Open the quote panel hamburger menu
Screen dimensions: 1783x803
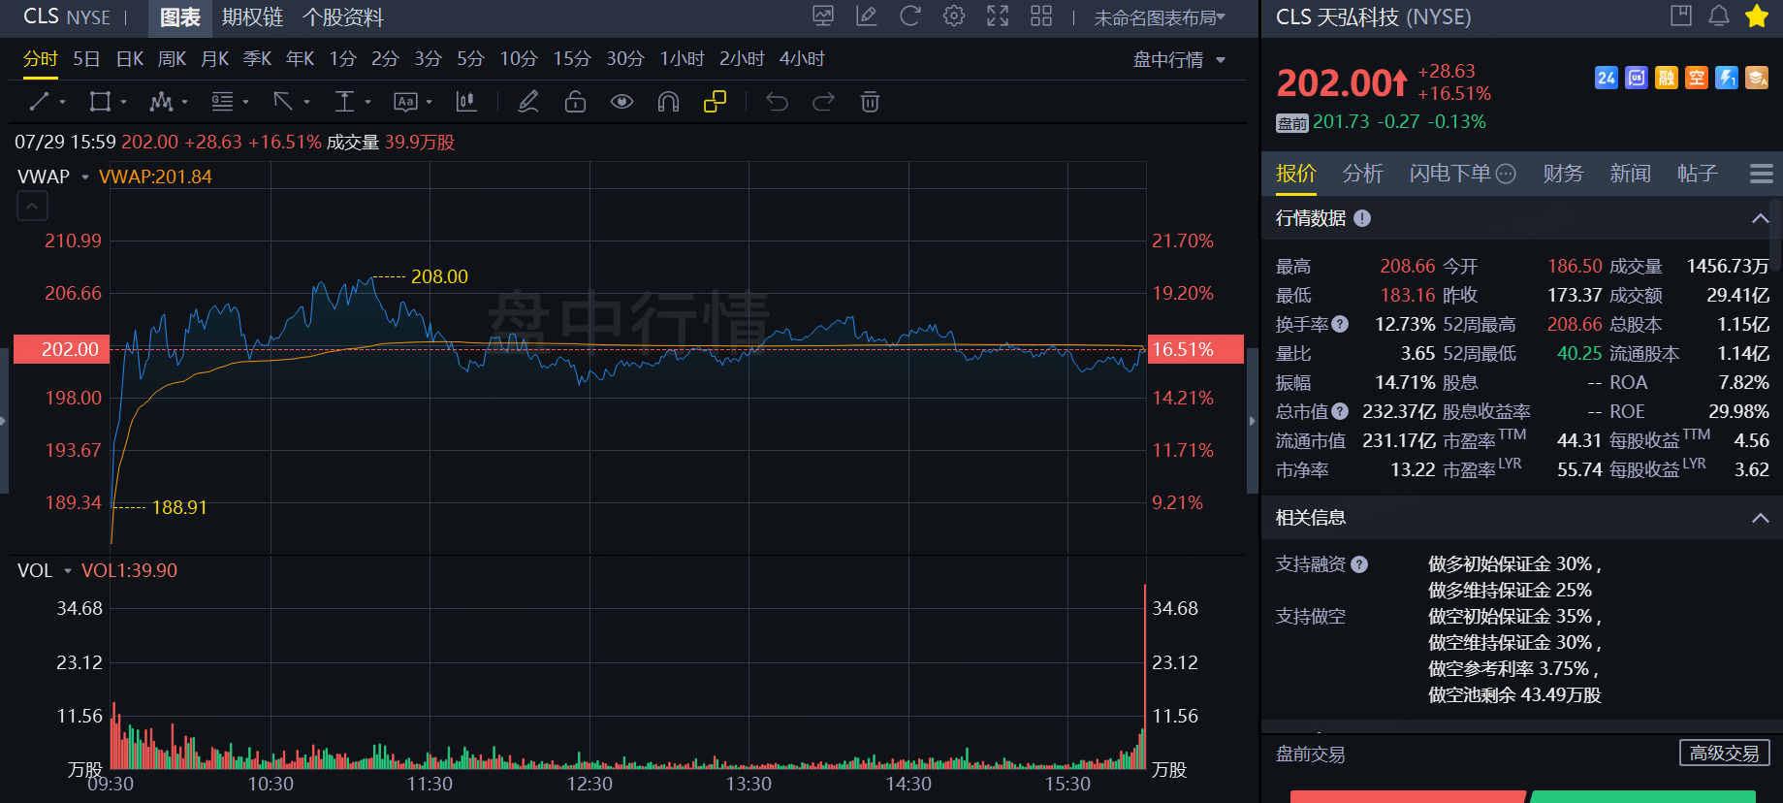click(x=1761, y=174)
